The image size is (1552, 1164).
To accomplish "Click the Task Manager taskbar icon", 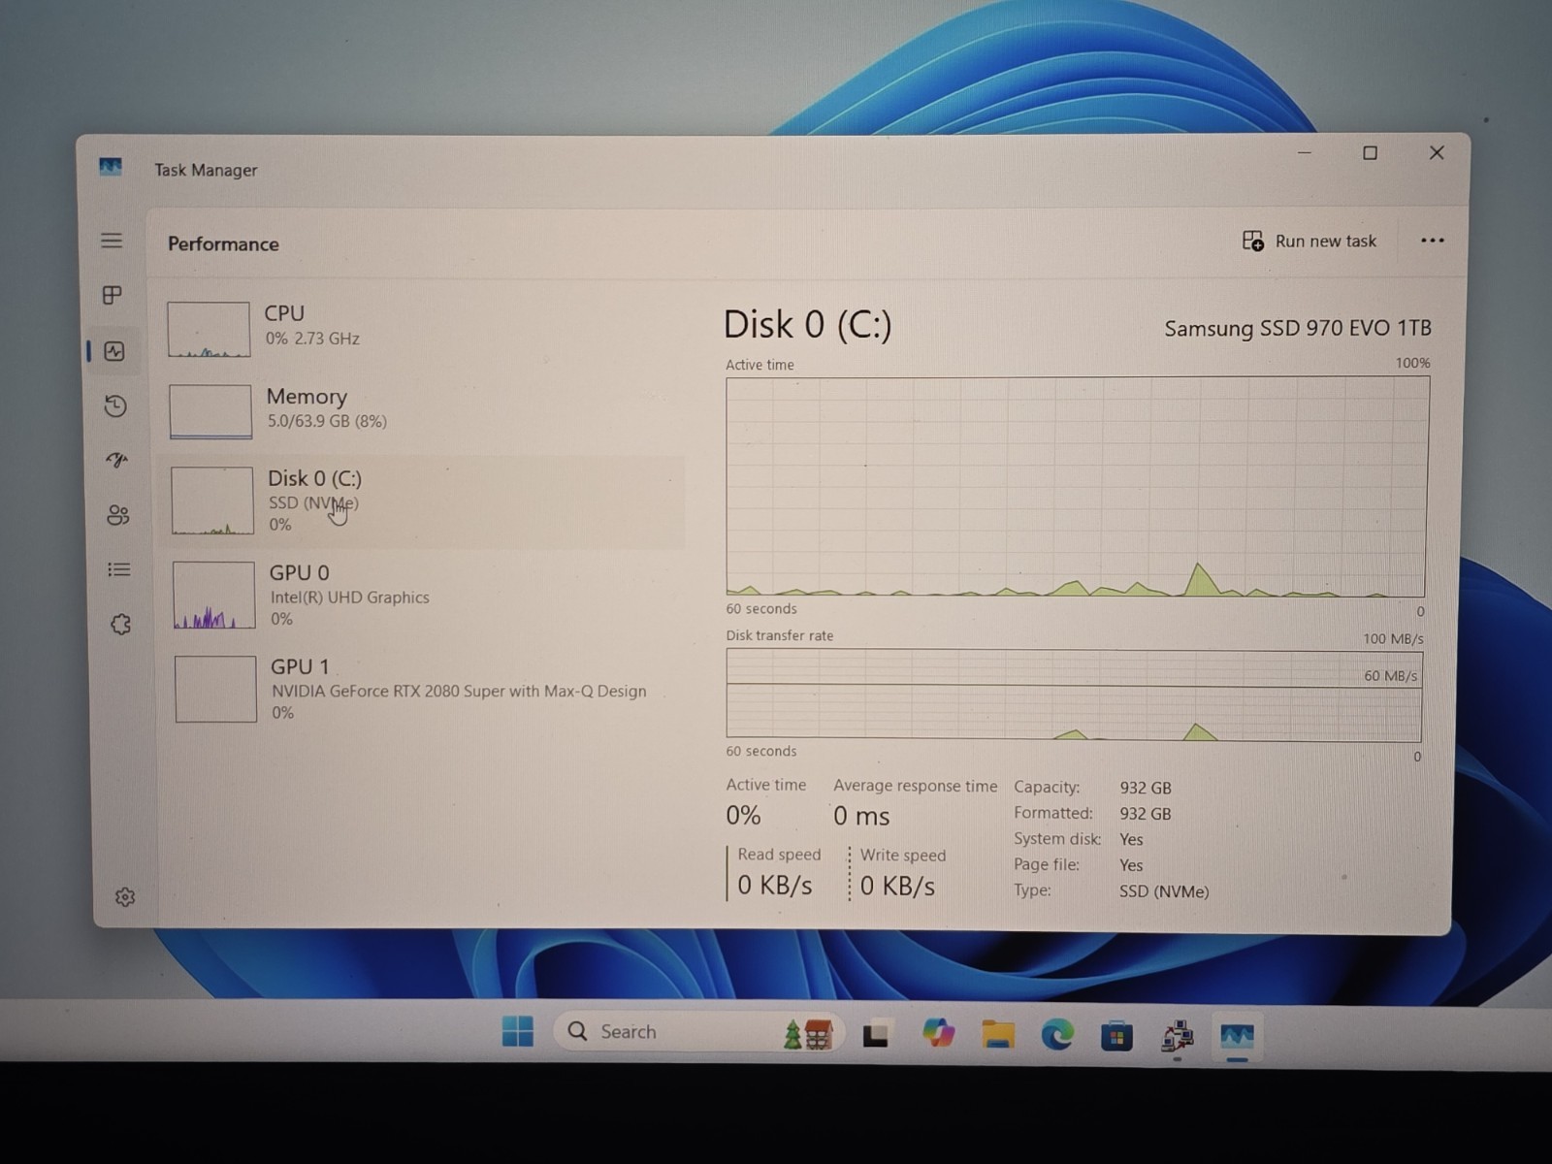I will pos(1237,1037).
